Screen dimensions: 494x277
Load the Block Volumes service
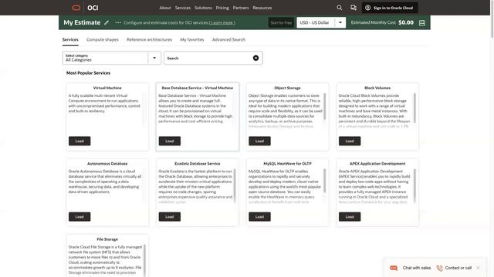click(350, 141)
